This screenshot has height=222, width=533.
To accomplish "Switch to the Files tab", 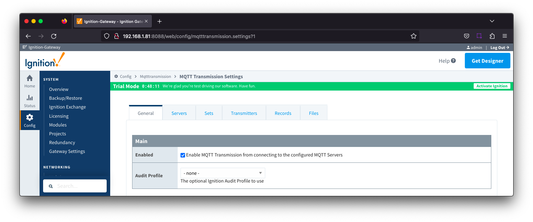I will [314, 113].
